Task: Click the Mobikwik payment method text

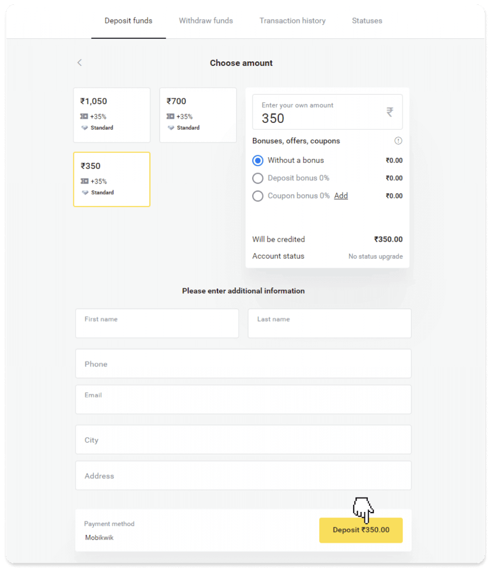Action: [x=100, y=538]
